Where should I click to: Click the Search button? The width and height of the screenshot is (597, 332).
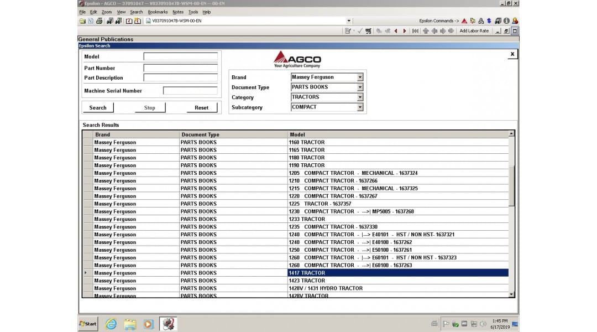coord(98,107)
